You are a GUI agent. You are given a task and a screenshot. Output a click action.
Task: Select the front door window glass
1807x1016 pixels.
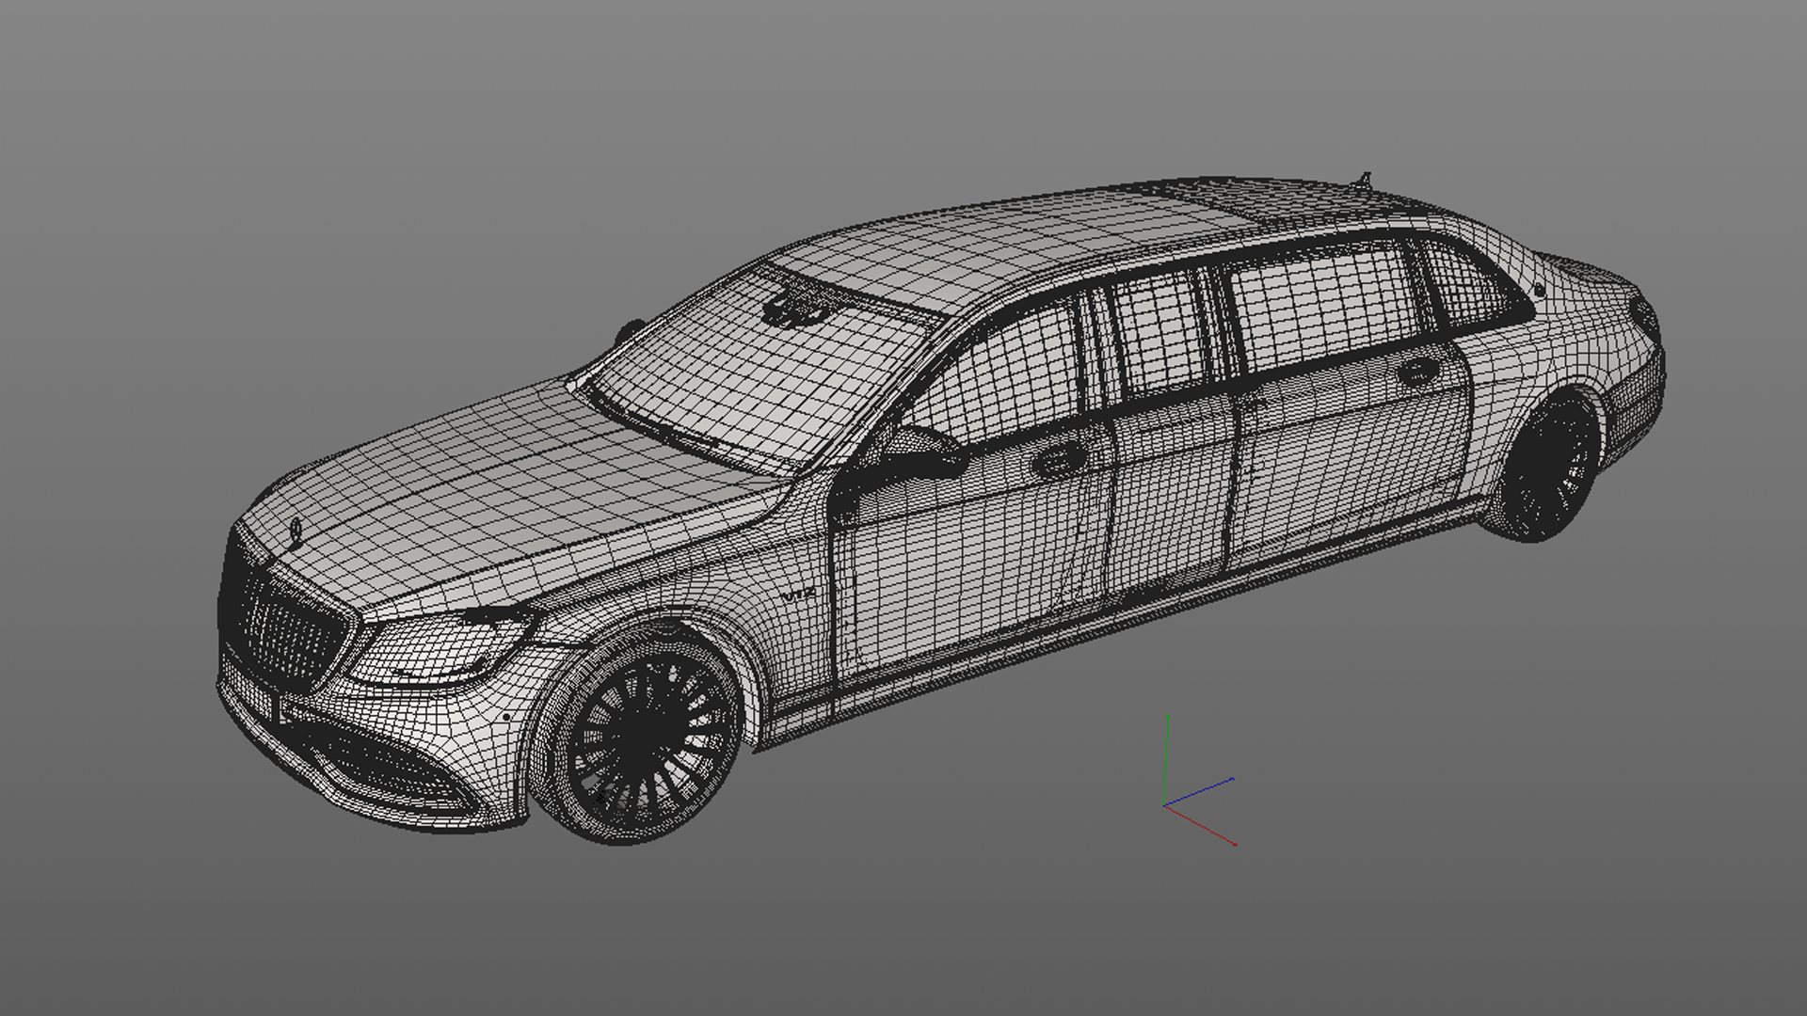pos(1012,372)
